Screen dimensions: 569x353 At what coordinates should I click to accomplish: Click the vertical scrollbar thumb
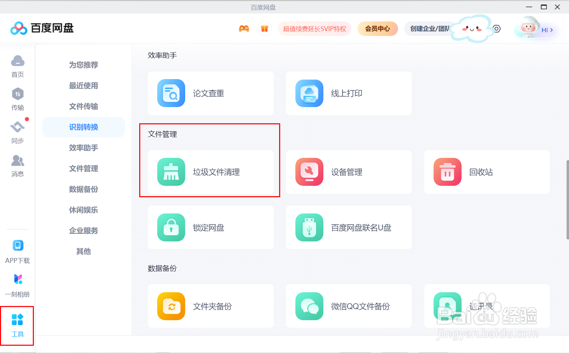[x=567, y=200]
